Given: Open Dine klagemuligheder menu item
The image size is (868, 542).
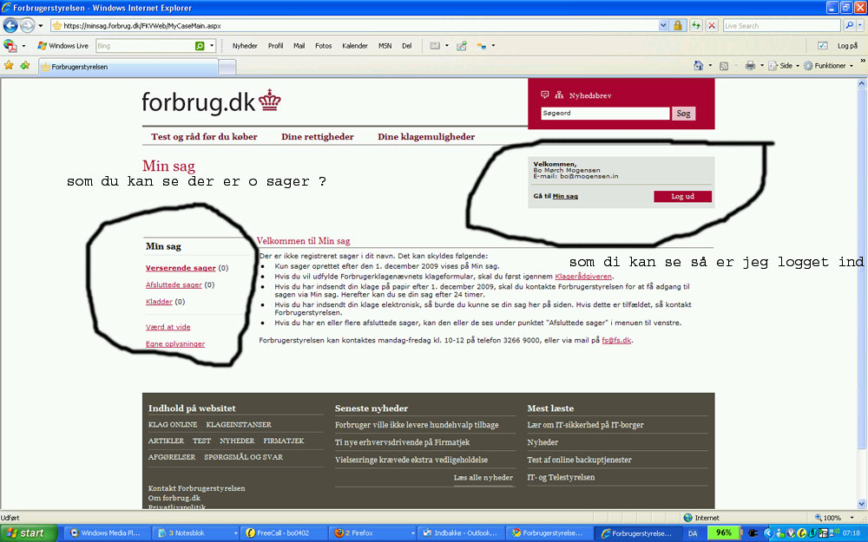Looking at the screenshot, I should coord(426,137).
